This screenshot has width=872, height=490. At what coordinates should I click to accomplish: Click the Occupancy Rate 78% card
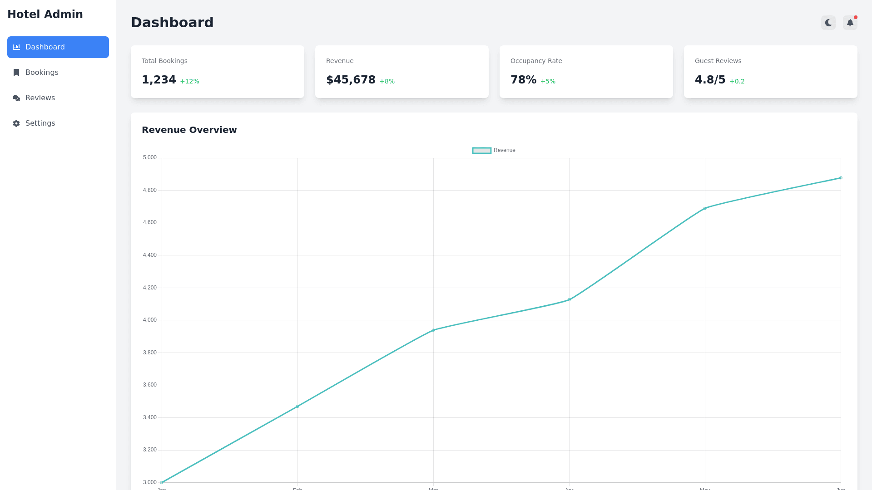(x=586, y=72)
